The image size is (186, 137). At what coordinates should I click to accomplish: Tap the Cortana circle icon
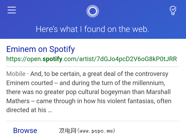coord(92,11)
